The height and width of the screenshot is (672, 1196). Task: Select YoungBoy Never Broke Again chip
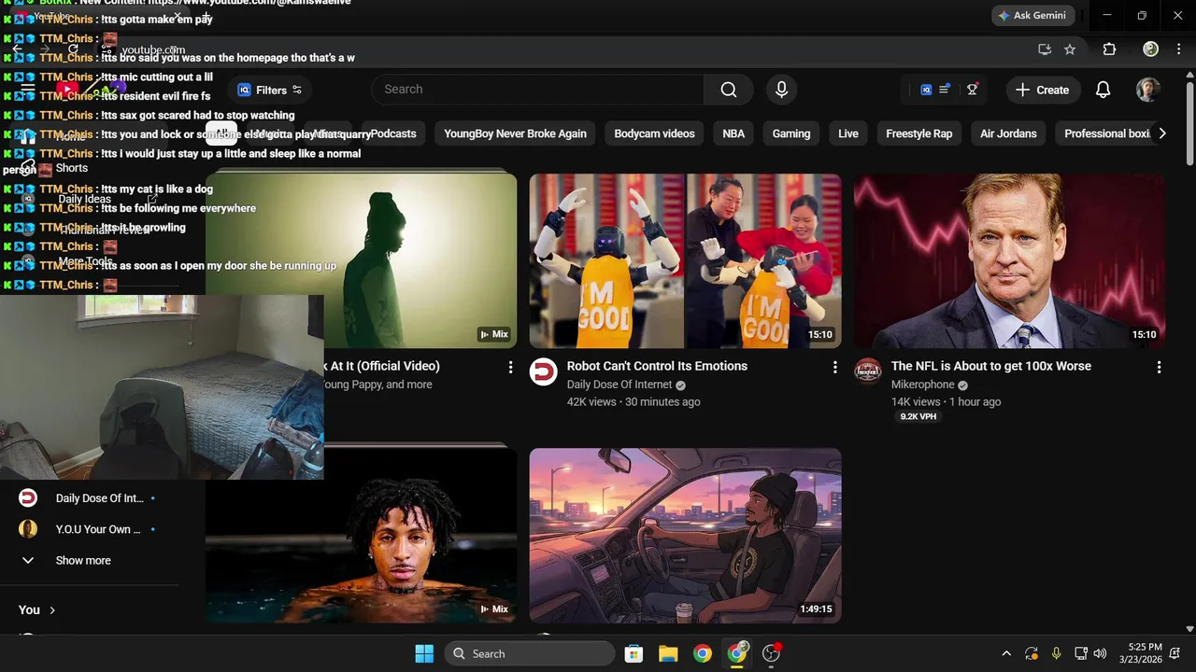click(x=515, y=133)
